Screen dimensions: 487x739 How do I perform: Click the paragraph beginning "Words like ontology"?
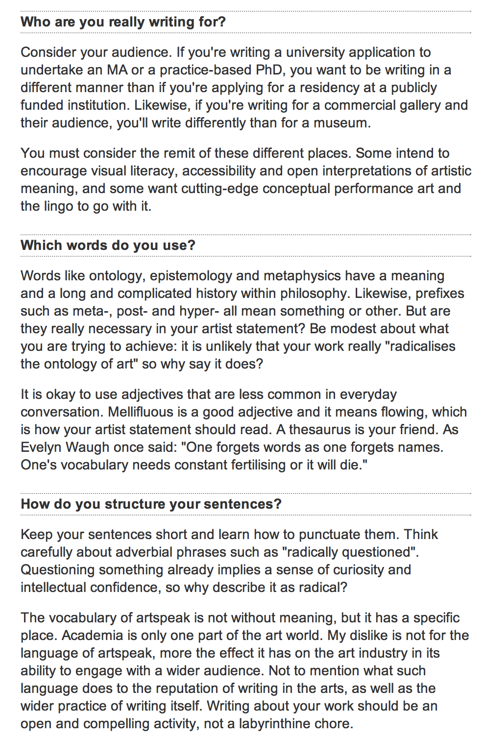(243, 320)
